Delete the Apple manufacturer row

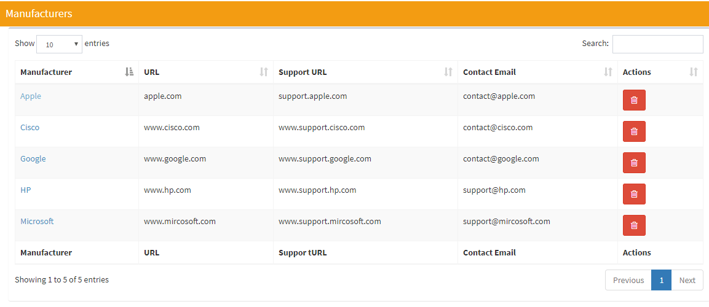634,99
